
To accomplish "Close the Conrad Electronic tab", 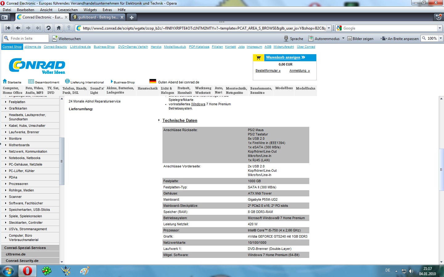I will click(66, 17).
